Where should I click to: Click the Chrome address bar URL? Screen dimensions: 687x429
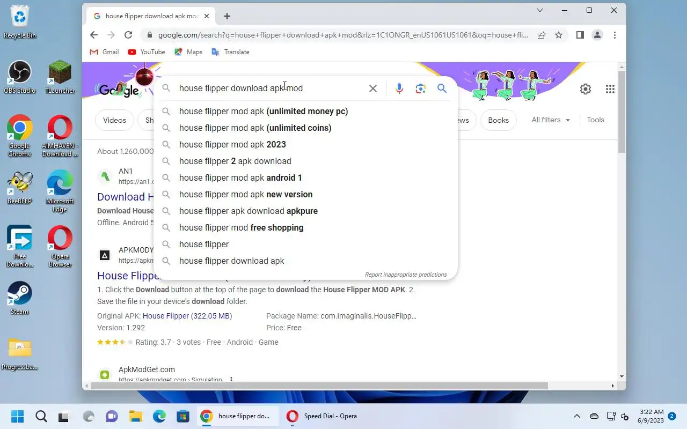point(343,35)
